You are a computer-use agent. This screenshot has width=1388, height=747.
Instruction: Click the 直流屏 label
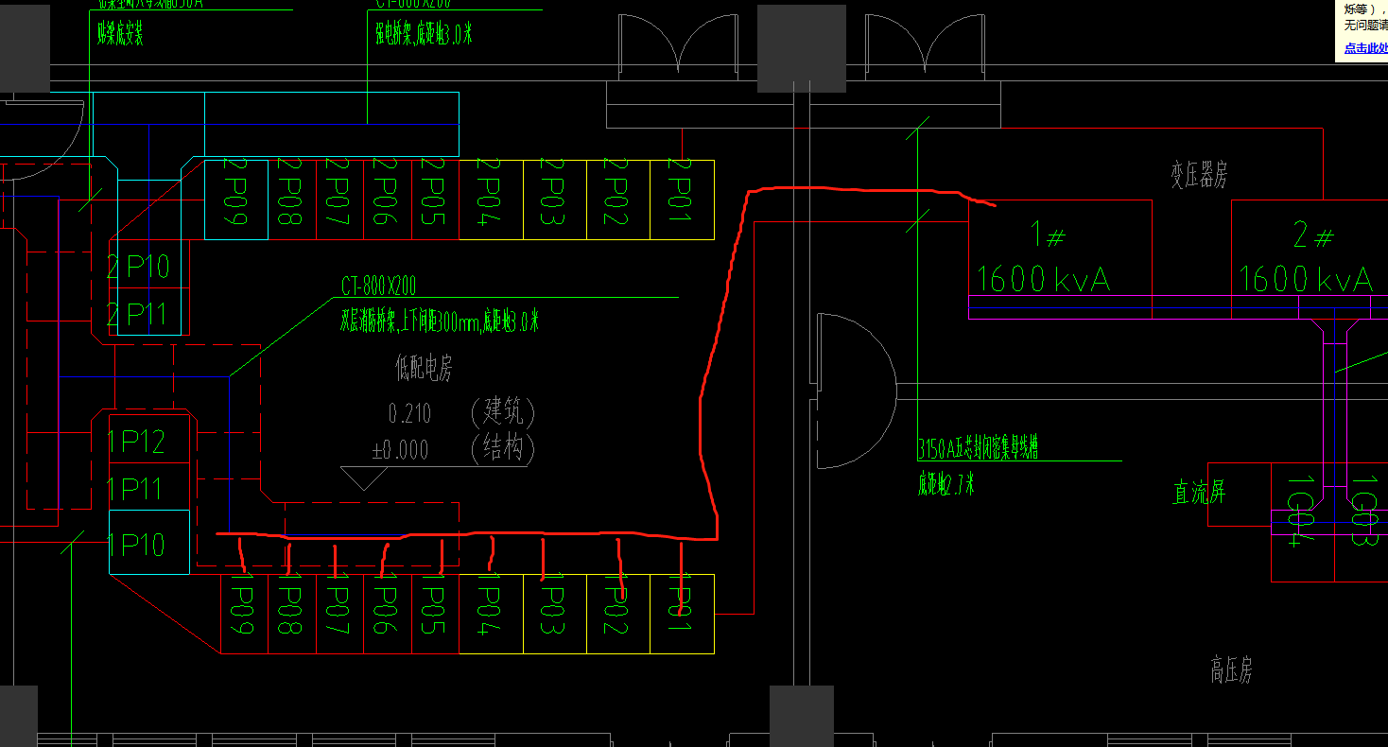pyautogui.click(x=1200, y=492)
